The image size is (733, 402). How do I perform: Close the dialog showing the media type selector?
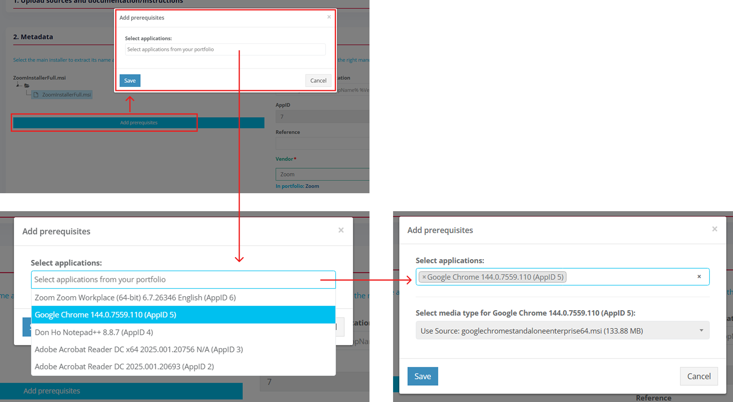[714, 229]
